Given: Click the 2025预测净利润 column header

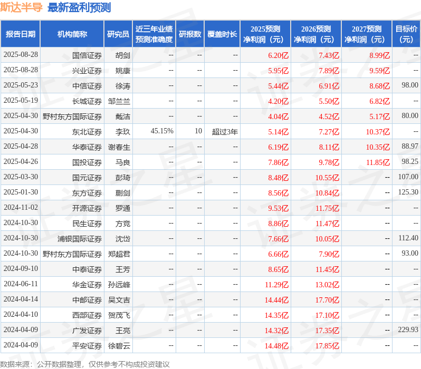Looking at the screenshot, I should coord(265,34).
